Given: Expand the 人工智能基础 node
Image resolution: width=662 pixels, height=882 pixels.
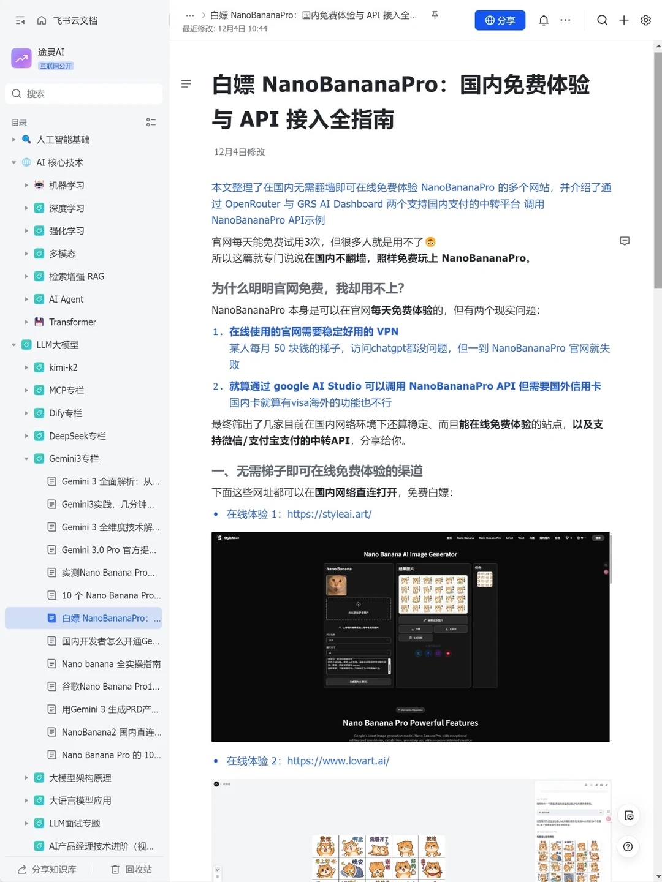Looking at the screenshot, I should coord(13,140).
